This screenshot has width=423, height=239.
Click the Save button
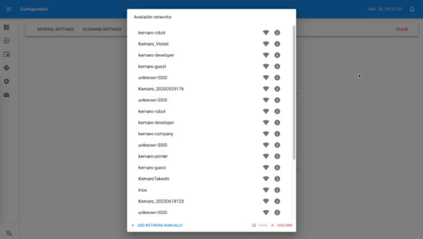click(259, 225)
